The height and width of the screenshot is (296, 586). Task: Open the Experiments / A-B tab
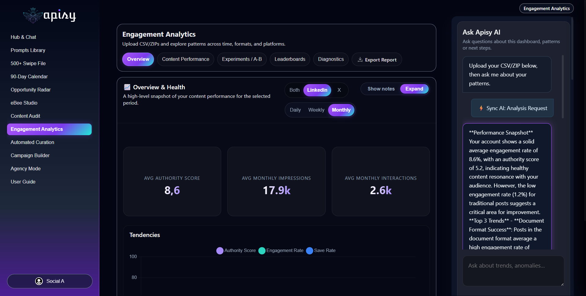click(242, 59)
